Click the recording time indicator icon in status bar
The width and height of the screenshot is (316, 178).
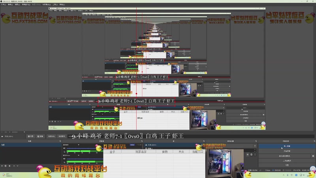point(284,170)
